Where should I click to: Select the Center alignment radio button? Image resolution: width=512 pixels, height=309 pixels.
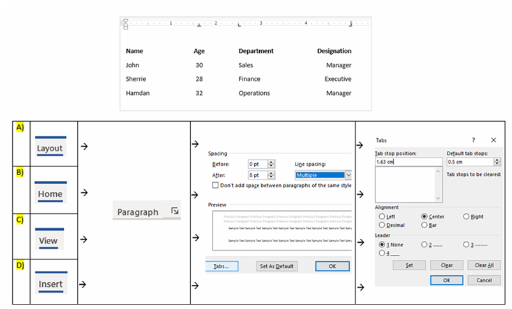pyautogui.click(x=425, y=217)
